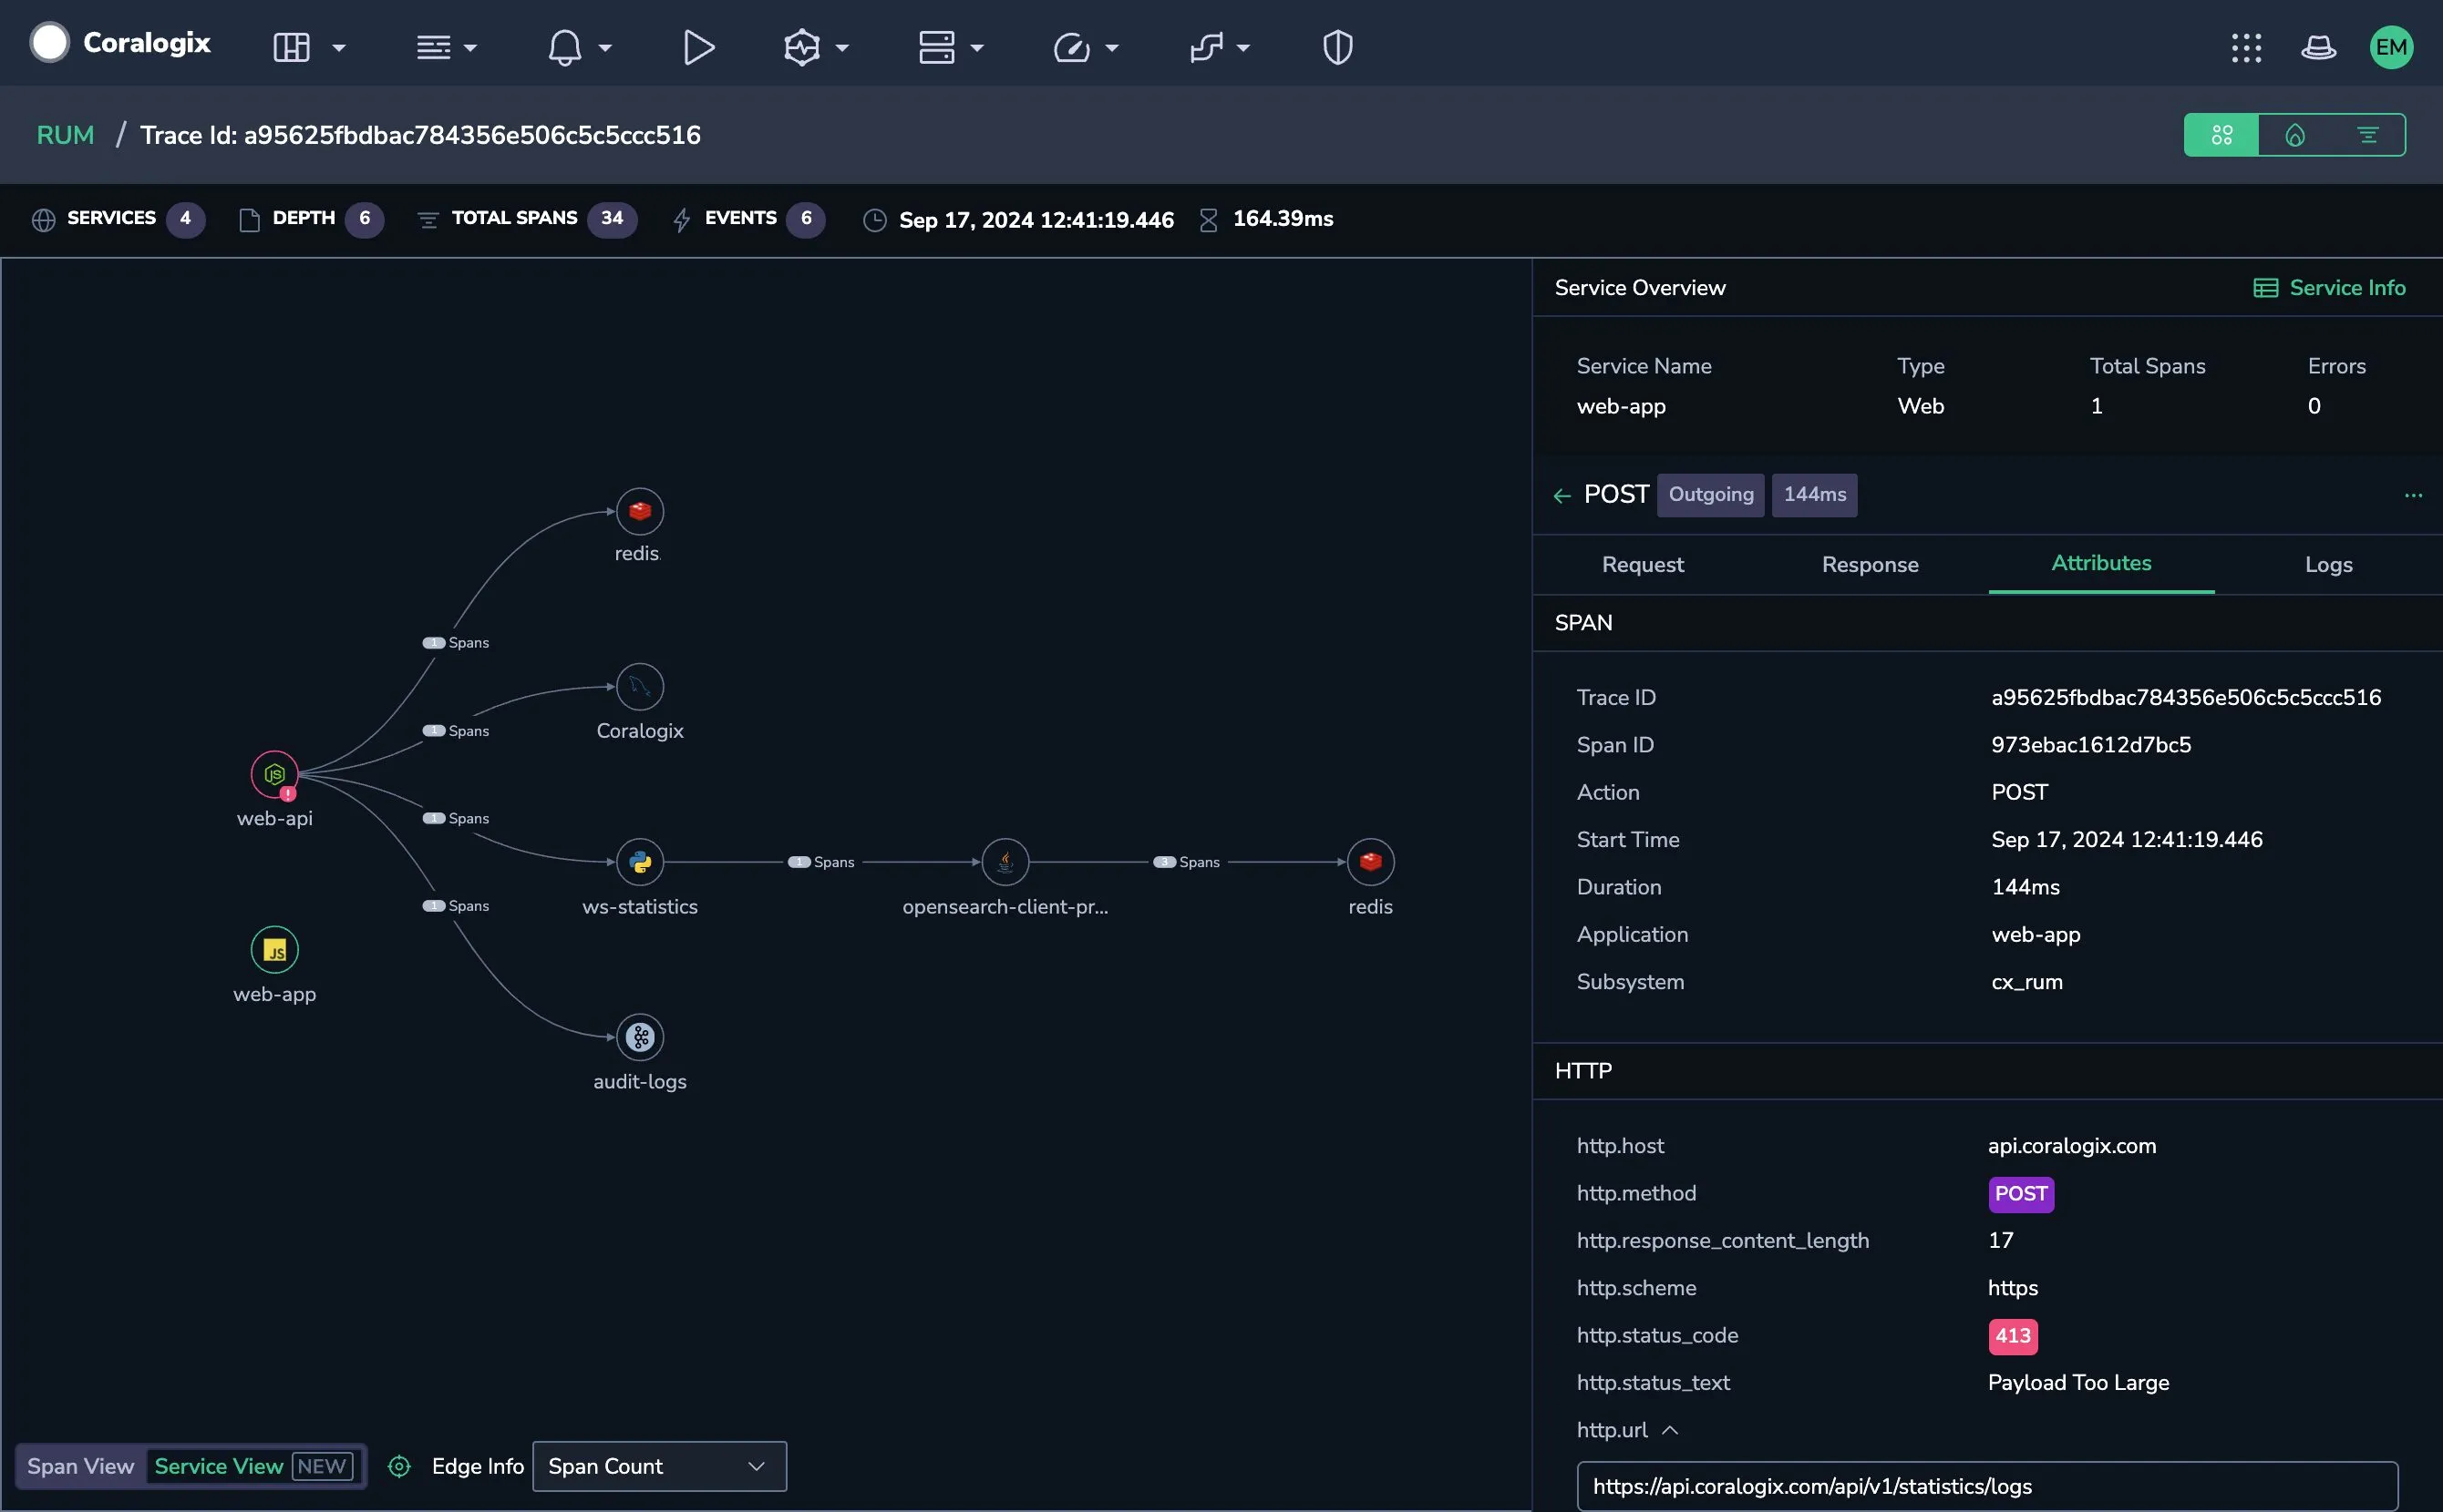Click the Span ID value 973ebac1612d7bc5
2443x1512 pixels.
(2091, 745)
